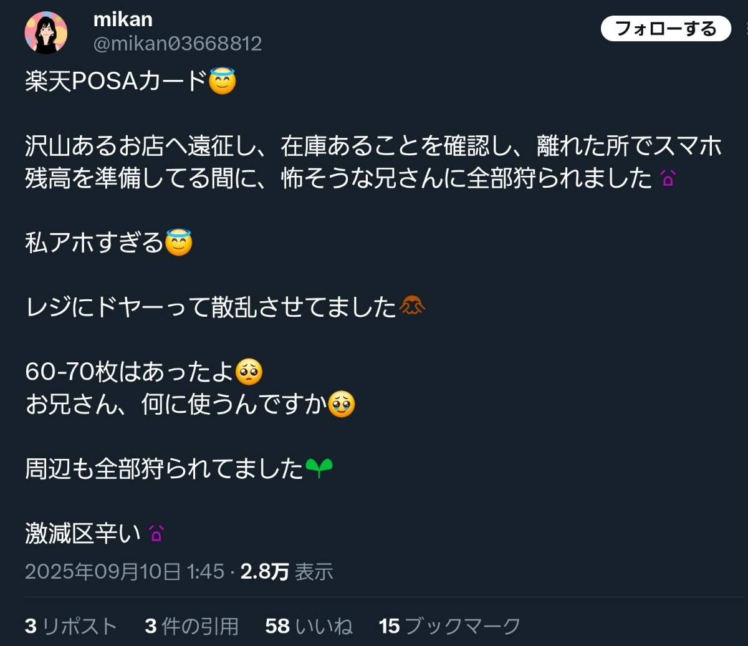Click halo emoji after 私アホすぎる
The height and width of the screenshot is (646, 748).
(x=179, y=243)
